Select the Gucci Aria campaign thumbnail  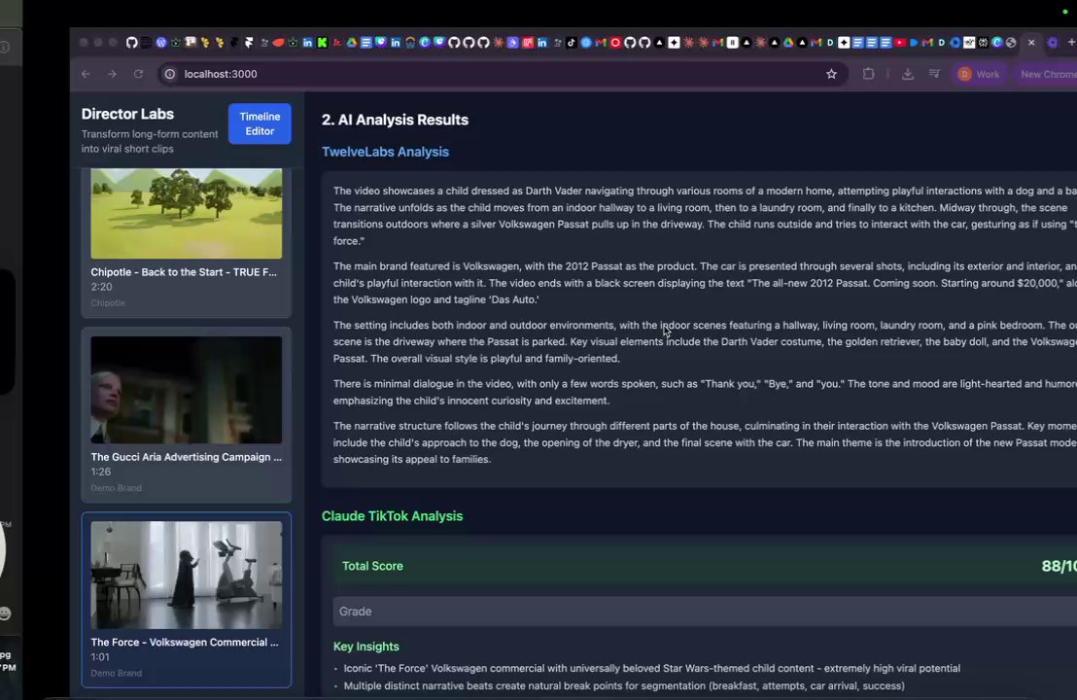click(x=186, y=390)
